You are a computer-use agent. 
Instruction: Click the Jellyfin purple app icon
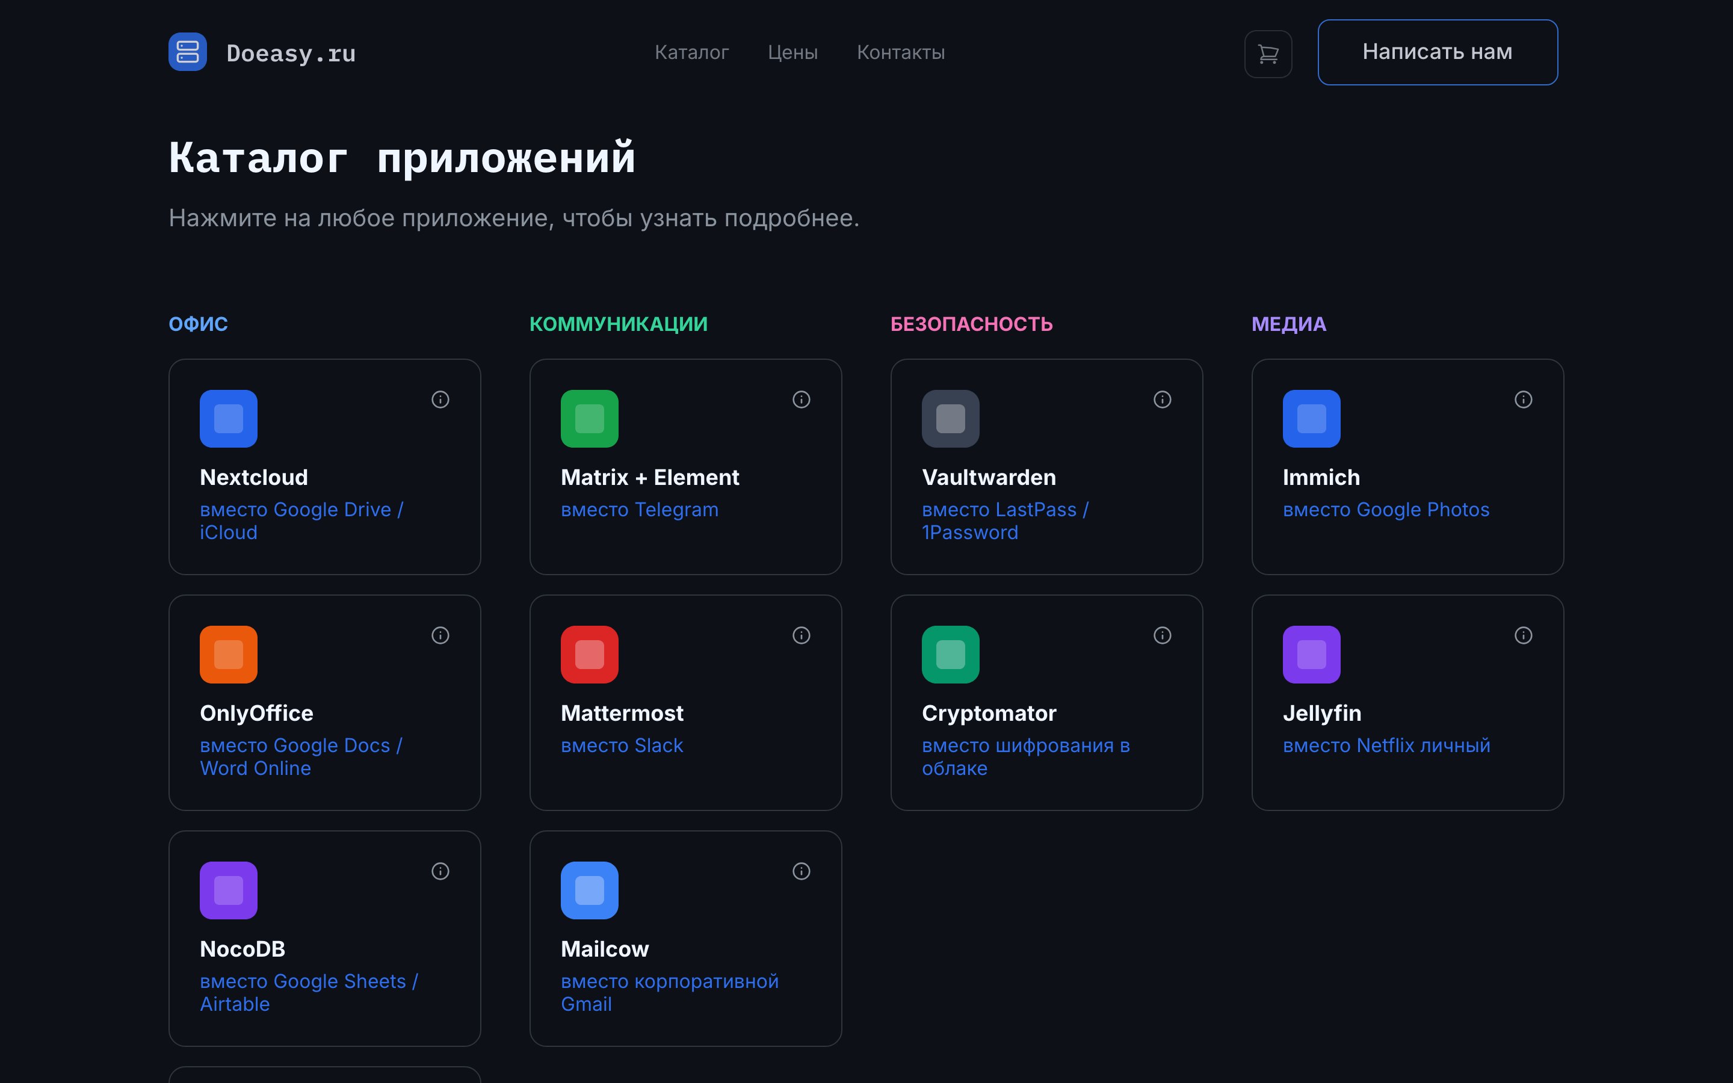pyautogui.click(x=1311, y=654)
